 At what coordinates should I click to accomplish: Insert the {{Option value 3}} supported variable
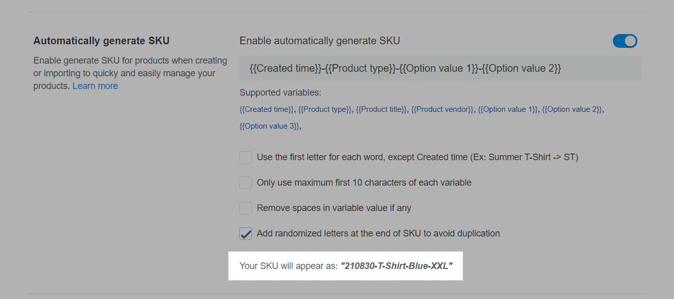point(269,126)
